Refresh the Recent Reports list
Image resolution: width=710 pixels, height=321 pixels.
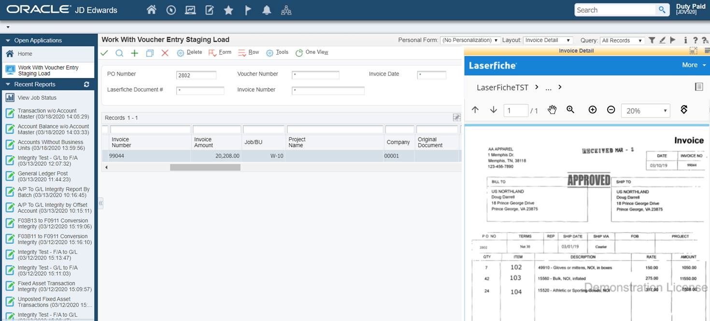(86, 84)
